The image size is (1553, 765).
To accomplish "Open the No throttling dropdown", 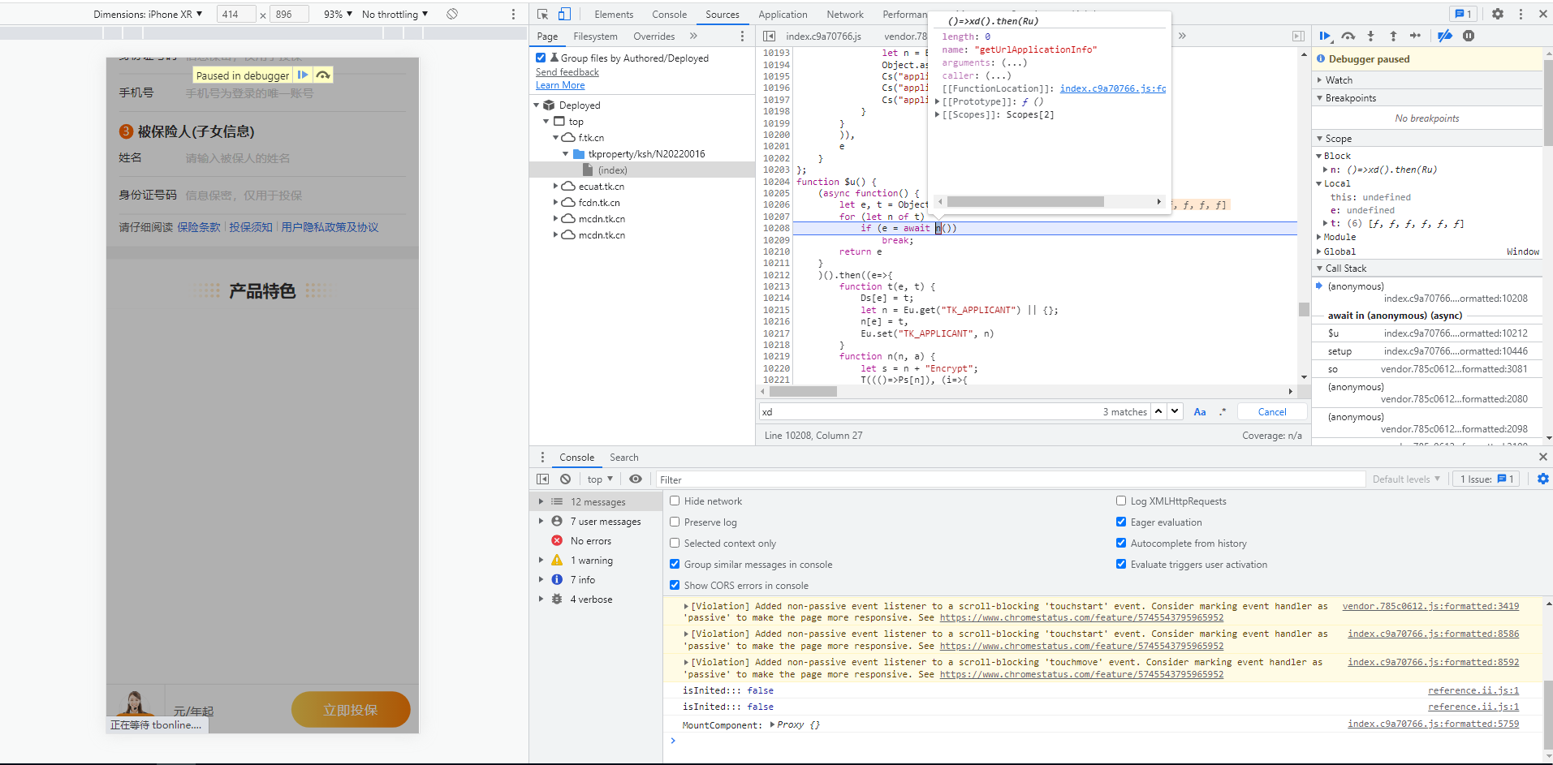I will (x=395, y=14).
